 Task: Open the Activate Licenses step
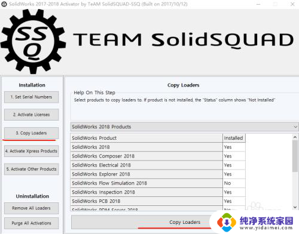pyautogui.click(x=32, y=115)
